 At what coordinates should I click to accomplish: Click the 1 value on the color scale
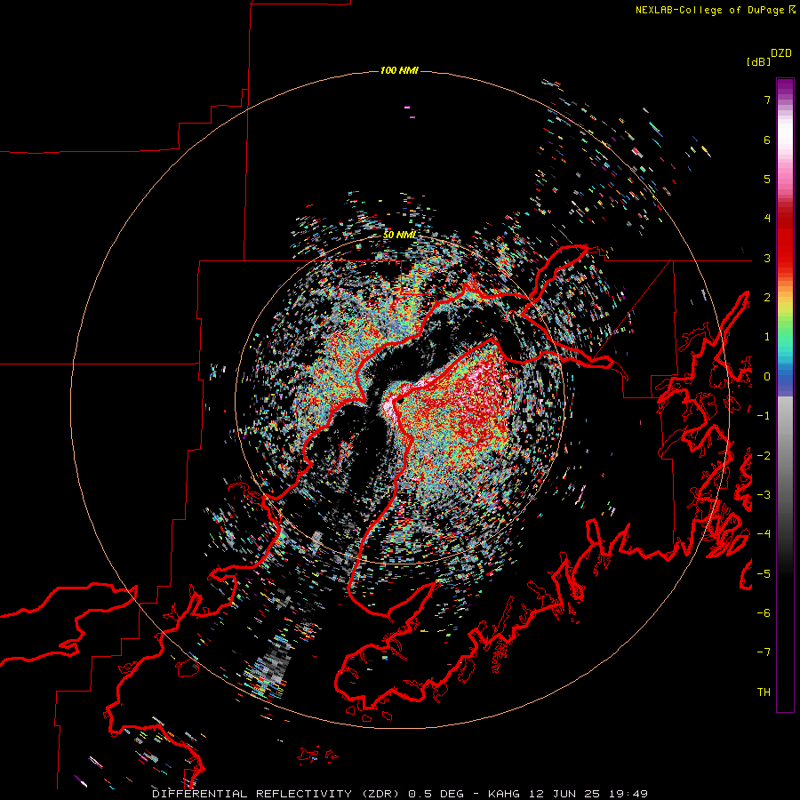[767, 337]
